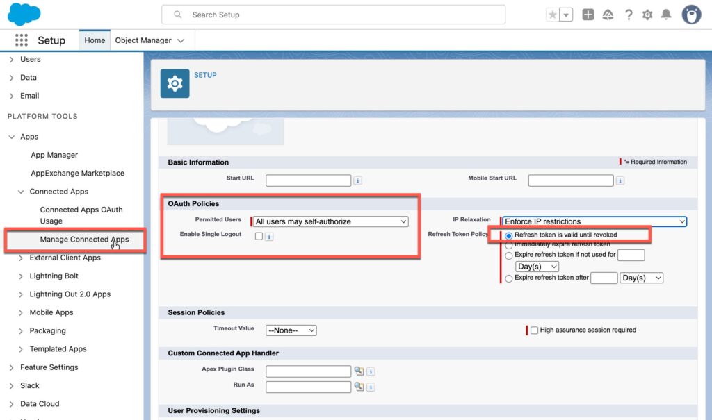Click the Run As input field
Image resolution: width=712 pixels, height=420 pixels.
[308, 387]
